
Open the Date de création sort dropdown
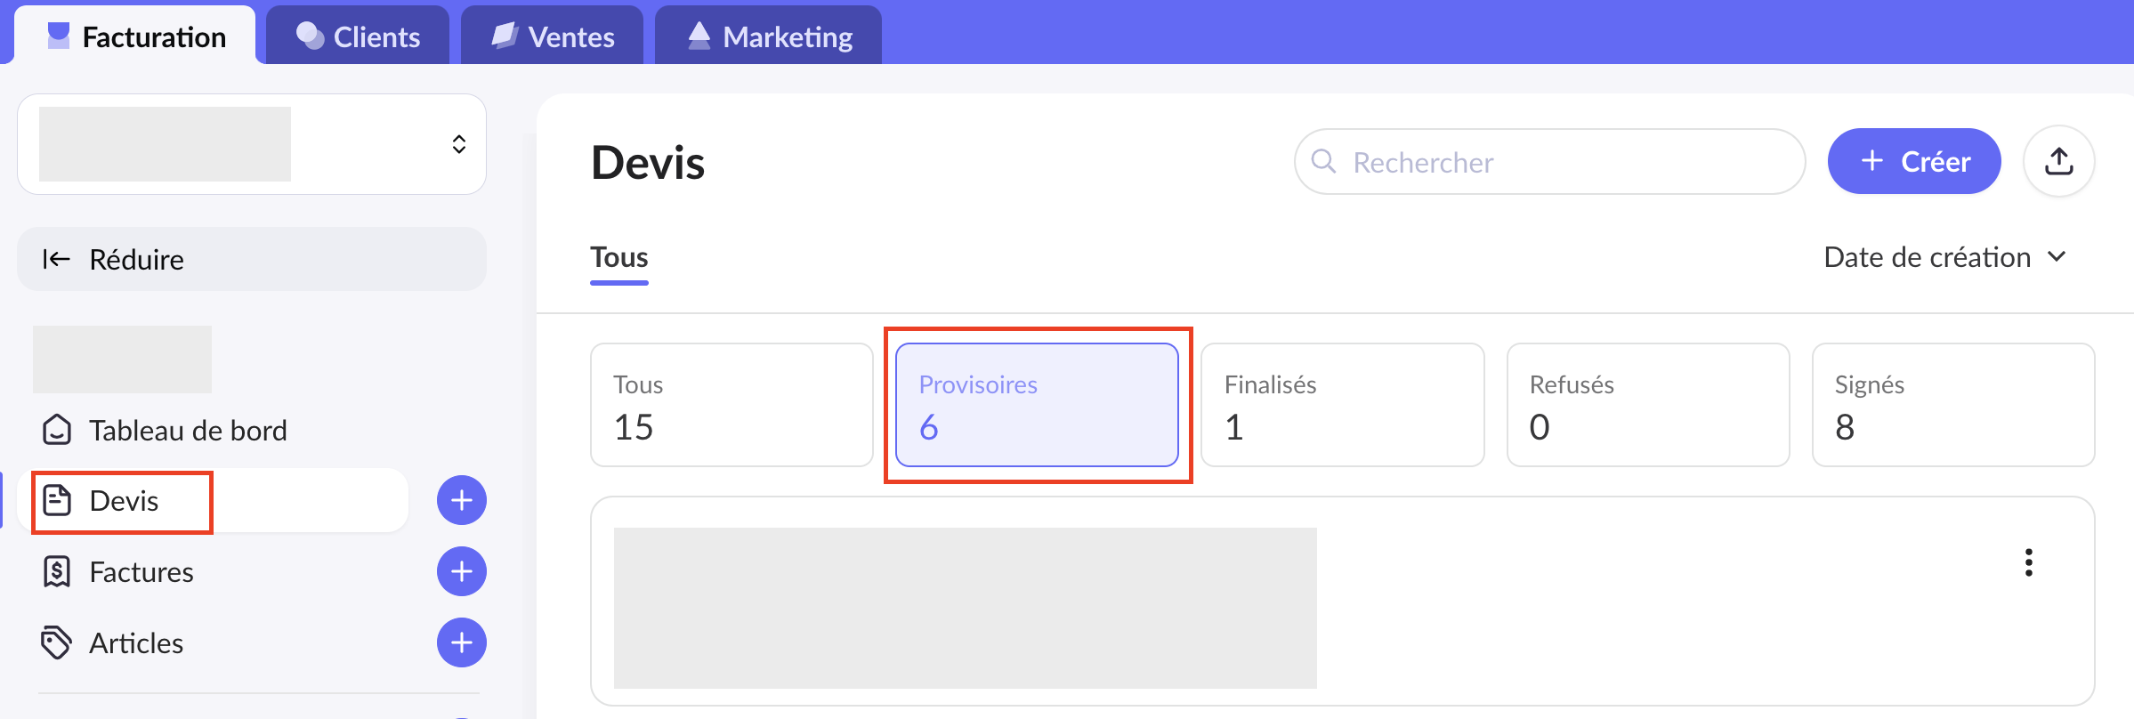tap(1944, 257)
